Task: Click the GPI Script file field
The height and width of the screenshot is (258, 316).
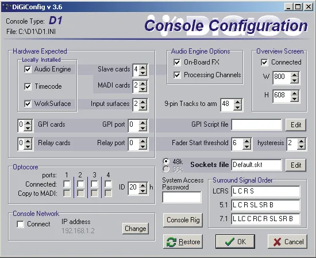Action: [257, 125]
